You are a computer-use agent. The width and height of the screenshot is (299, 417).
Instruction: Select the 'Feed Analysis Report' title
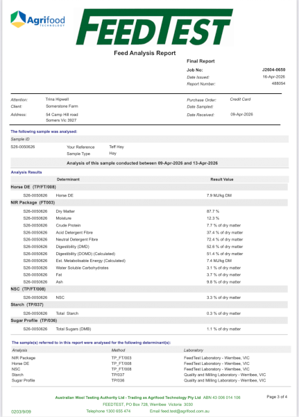(145, 53)
